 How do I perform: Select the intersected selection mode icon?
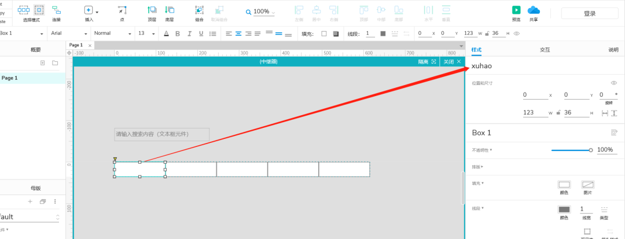[x=24, y=10]
